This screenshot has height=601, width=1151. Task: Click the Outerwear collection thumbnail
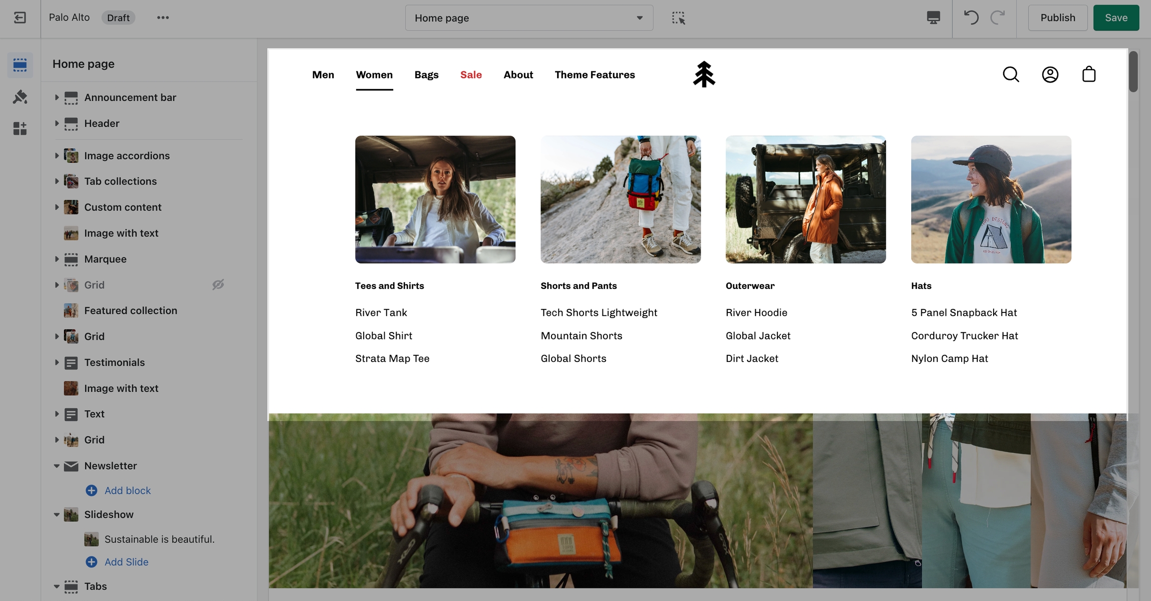point(805,200)
